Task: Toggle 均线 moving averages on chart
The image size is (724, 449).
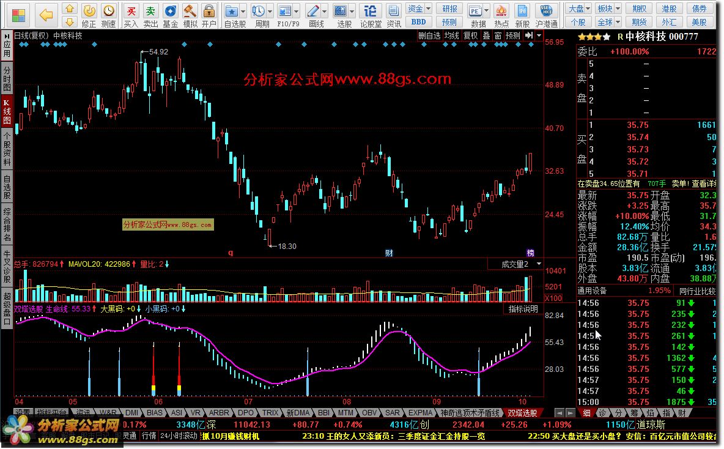Action: point(451,35)
